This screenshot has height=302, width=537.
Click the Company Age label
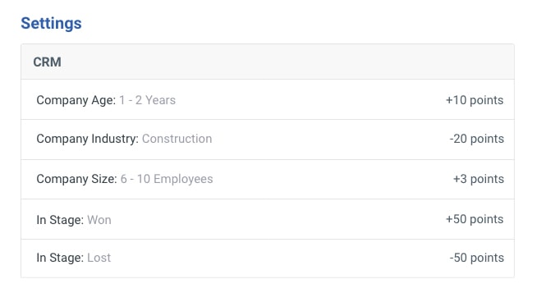click(76, 100)
